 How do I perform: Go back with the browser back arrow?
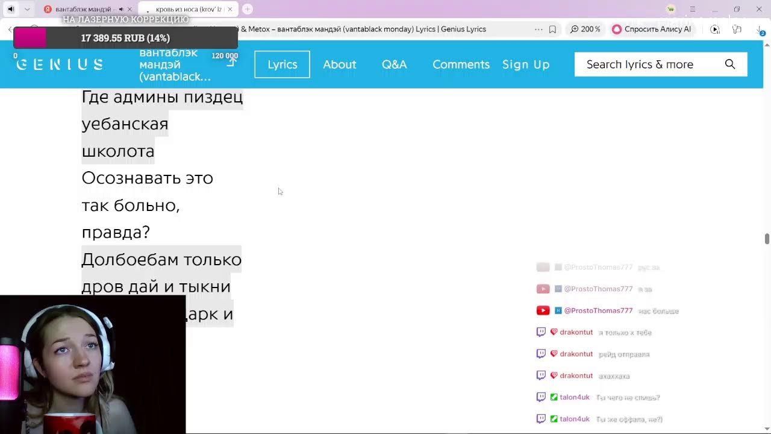[x=10, y=29]
